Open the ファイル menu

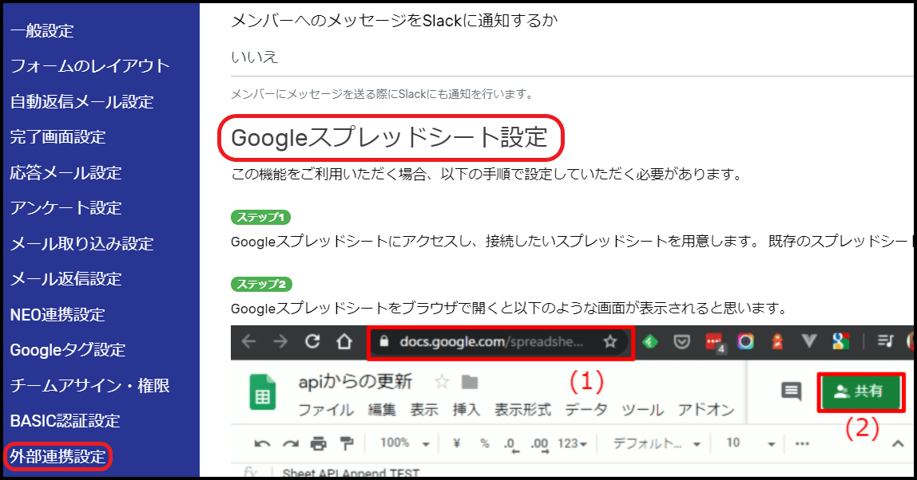[326, 410]
